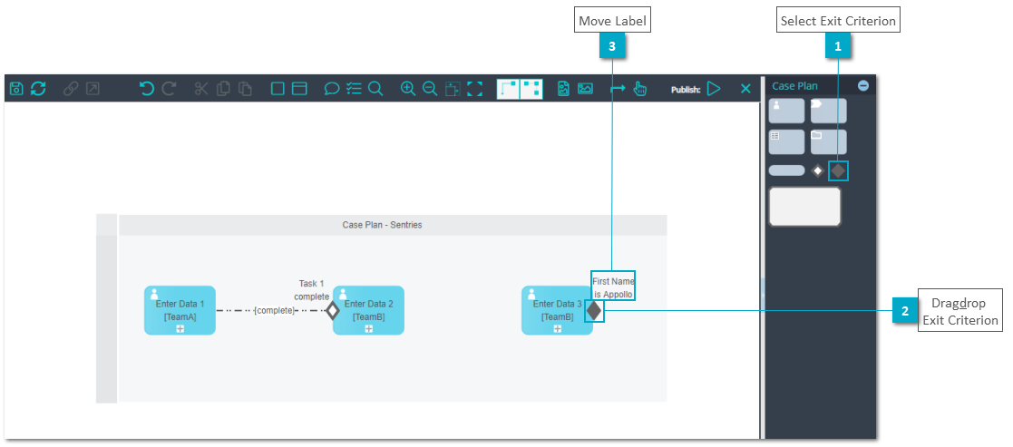1013x447 pixels.
Task: Select the gray exit criterion diamond in palette
Action: [x=838, y=170]
